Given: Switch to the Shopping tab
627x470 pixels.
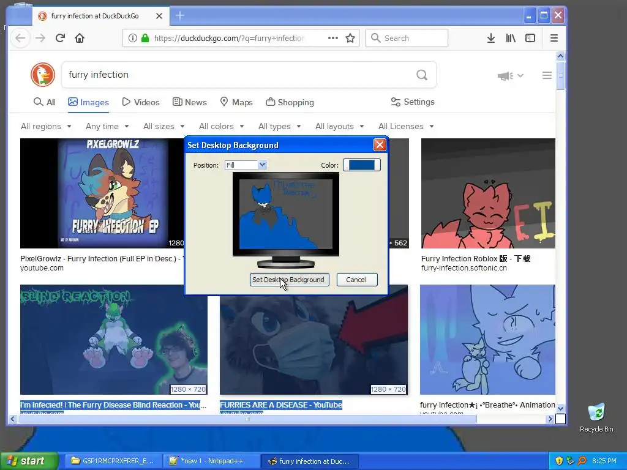Looking at the screenshot, I should pyautogui.click(x=290, y=102).
